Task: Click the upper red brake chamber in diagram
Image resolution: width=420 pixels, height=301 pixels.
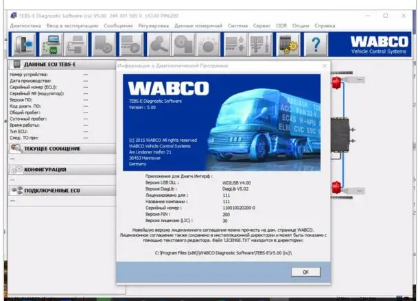Action: [x=336, y=83]
